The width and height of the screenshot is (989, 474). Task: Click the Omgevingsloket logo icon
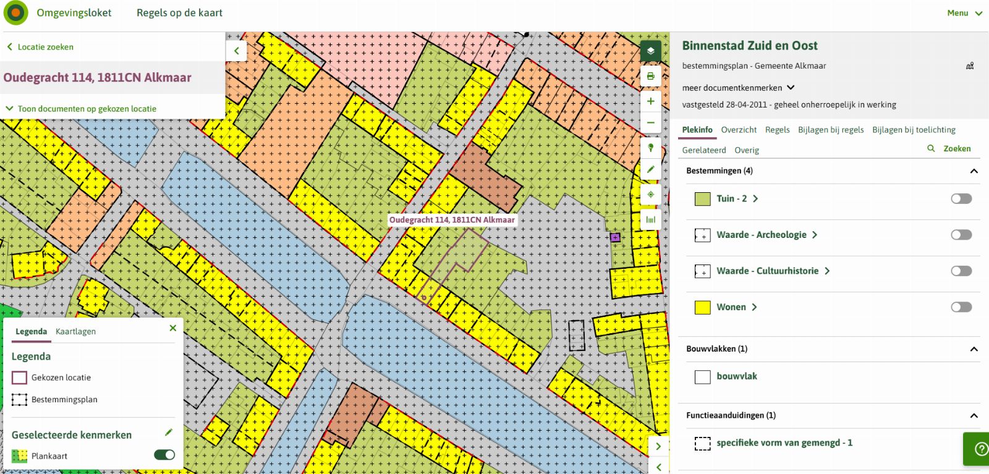(x=16, y=13)
